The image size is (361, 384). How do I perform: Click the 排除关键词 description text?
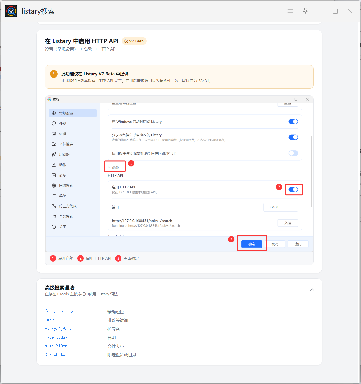point(118,320)
